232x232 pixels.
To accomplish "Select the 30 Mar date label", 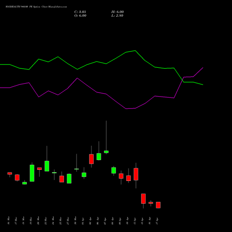I will point(75,220).
